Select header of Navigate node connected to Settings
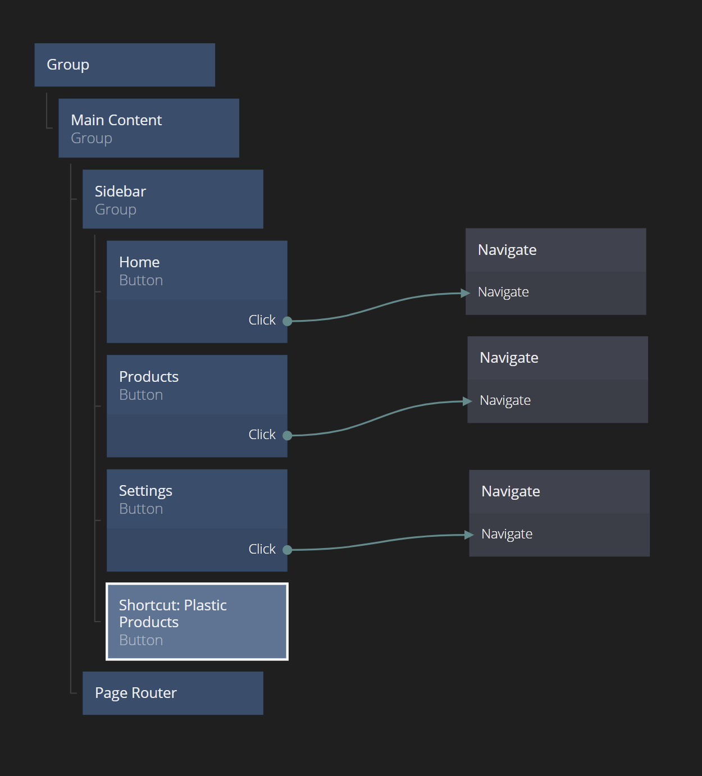702x776 pixels. pyautogui.click(x=559, y=492)
